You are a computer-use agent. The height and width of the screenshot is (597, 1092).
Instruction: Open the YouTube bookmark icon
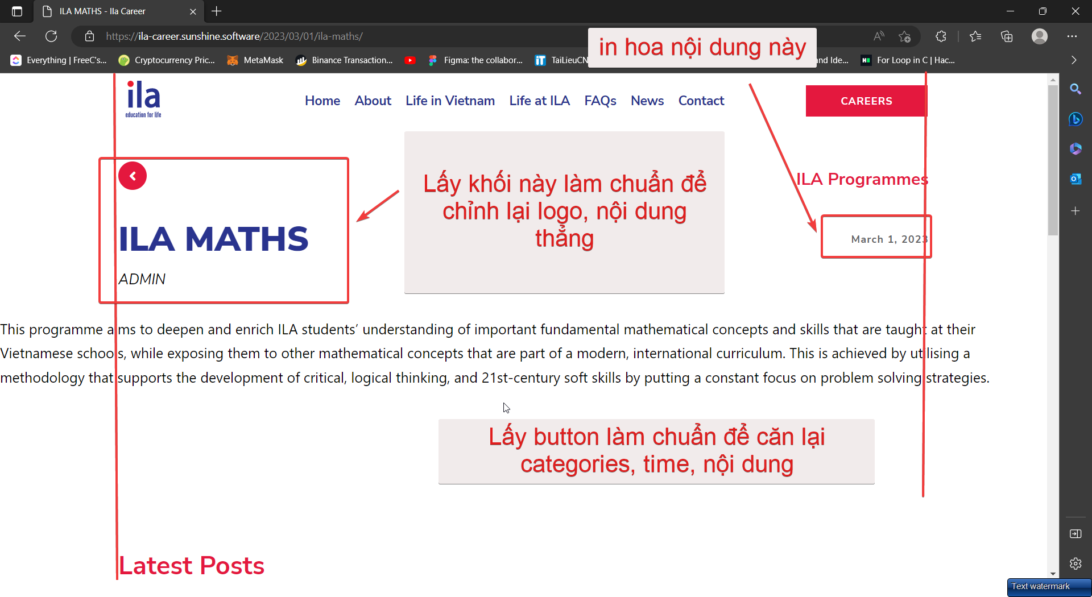point(410,60)
